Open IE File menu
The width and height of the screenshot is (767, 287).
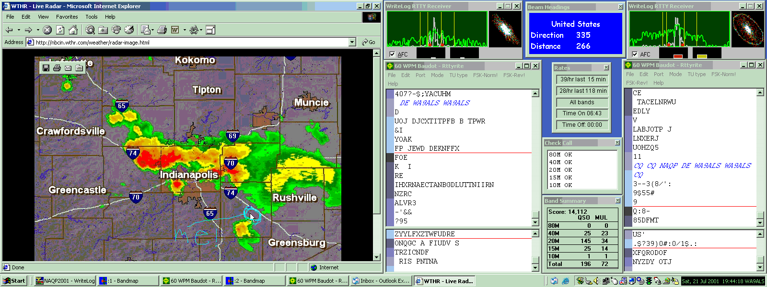click(10, 17)
